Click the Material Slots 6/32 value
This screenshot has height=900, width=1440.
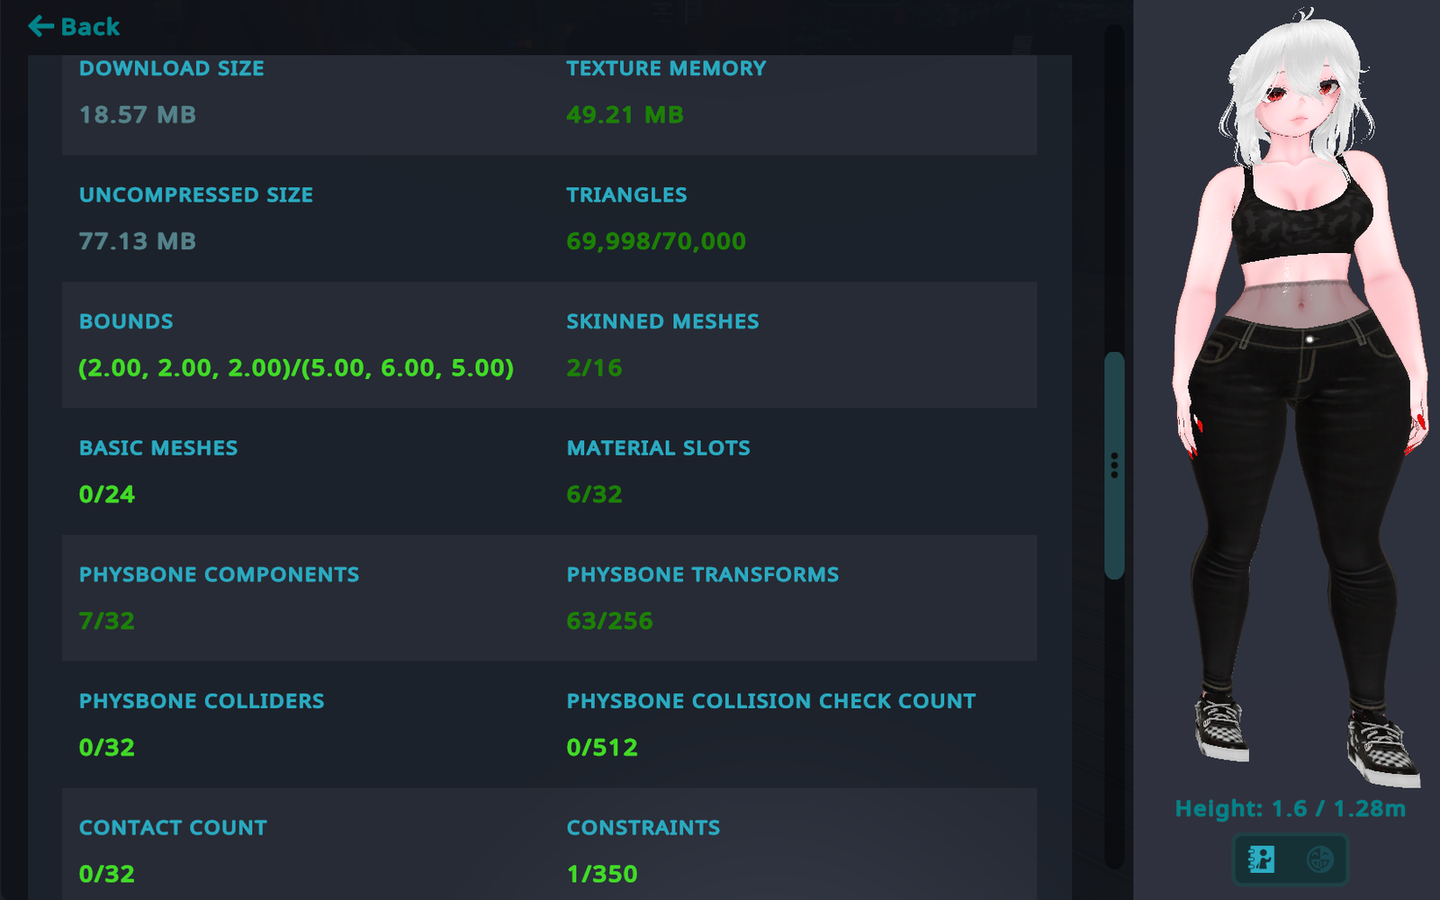594,494
